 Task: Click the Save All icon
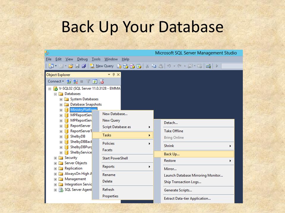pos(84,66)
